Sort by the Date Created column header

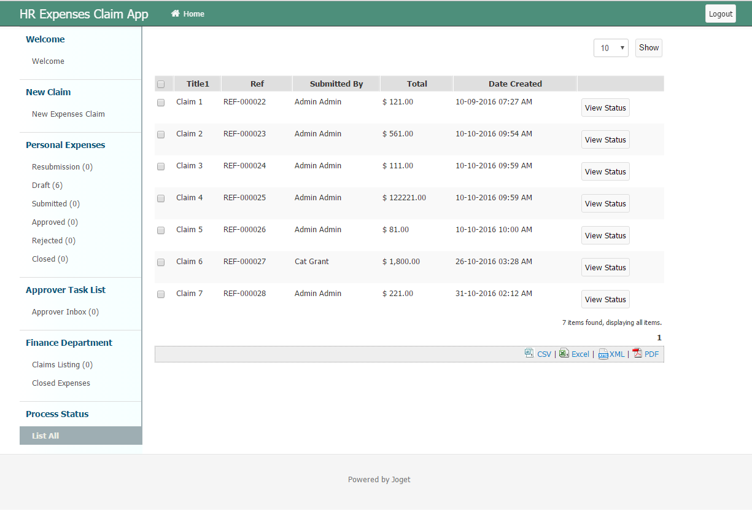coord(515,84)
